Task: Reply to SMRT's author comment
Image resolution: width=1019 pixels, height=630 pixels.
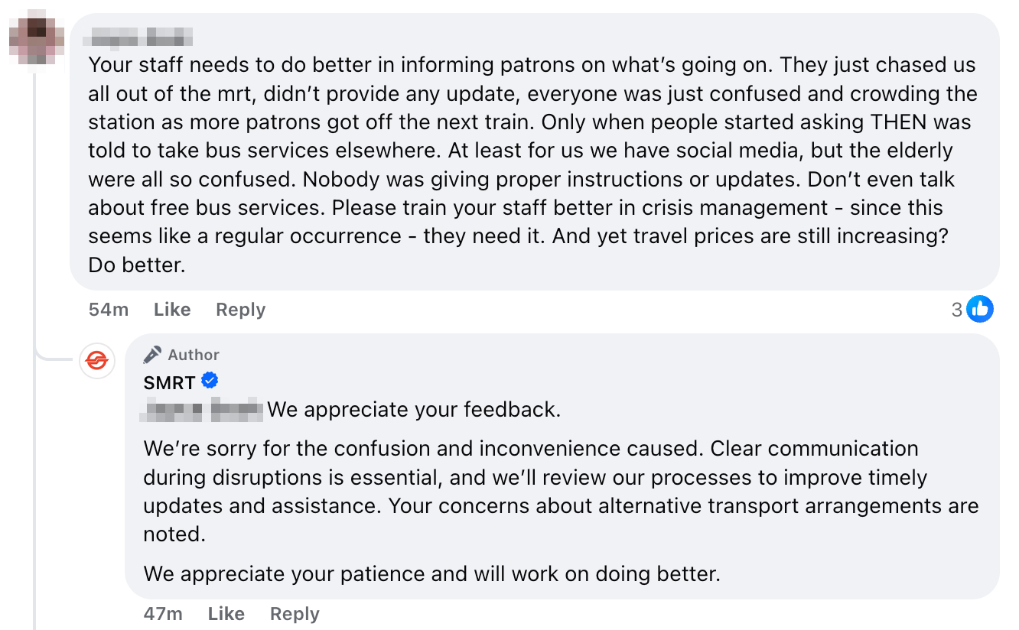Action: (x=295, y=614)
